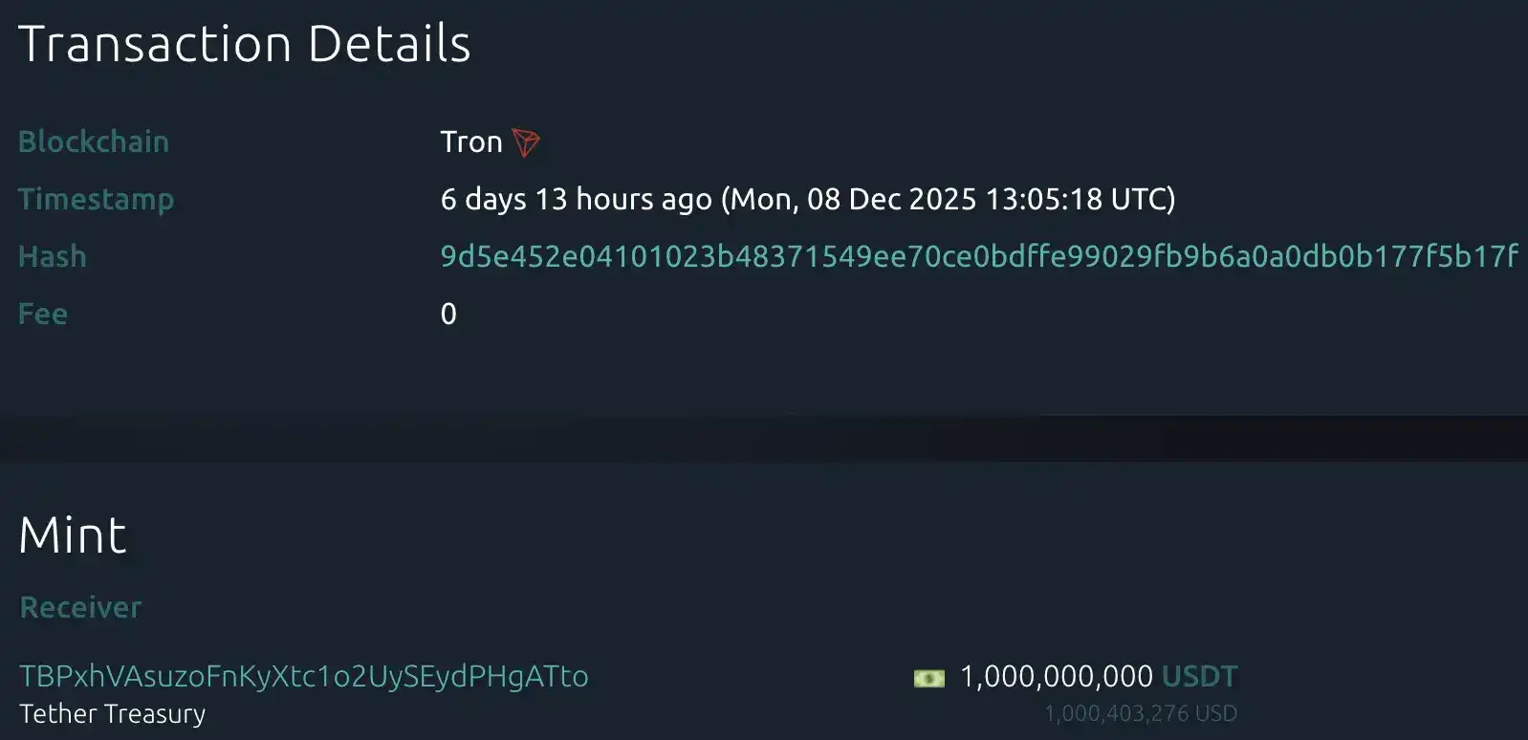1528x740 pixels.
Task: Click the Mint section heading
Action: click(x=74, y=534)
